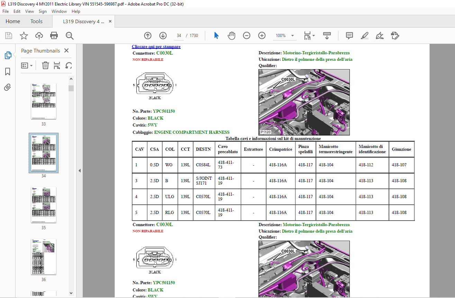Click the C0584L destination cell

point(204,165)
